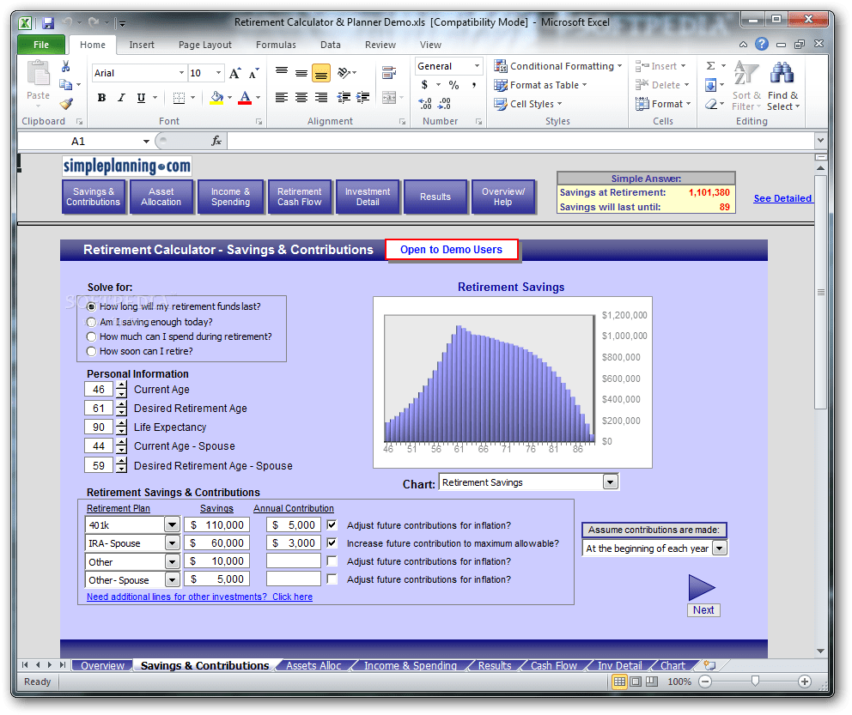Open Sort & Filter options
Screen dimensions: 852x715
click(x=747, y=86)
